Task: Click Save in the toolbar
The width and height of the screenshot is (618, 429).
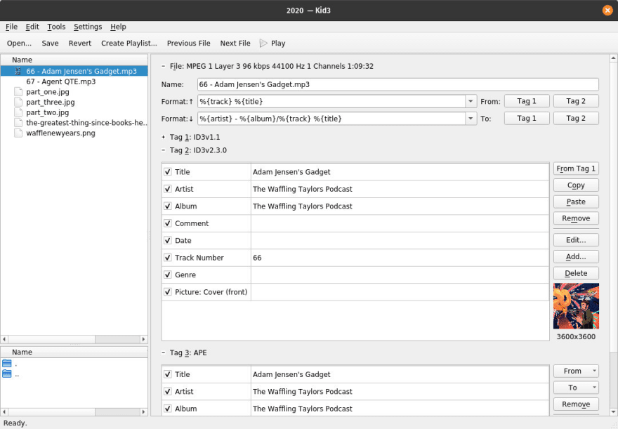Action: pyautogui.click(x=50, y=44)
